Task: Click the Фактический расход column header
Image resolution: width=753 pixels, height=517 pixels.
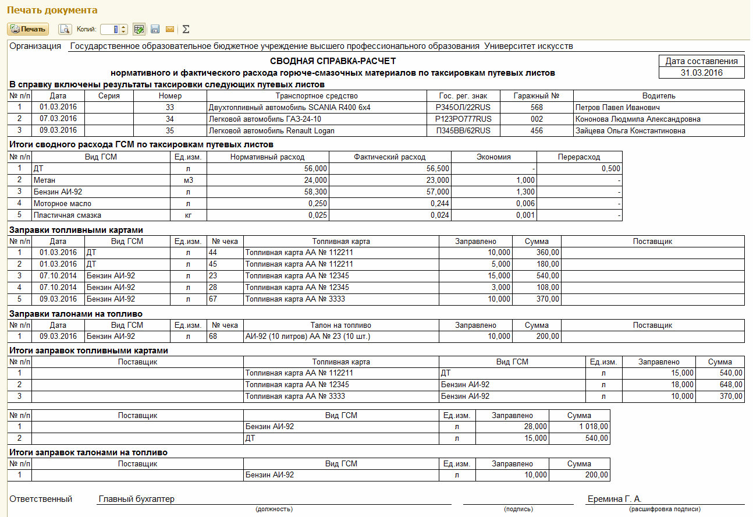Action: tap(390, 157)
